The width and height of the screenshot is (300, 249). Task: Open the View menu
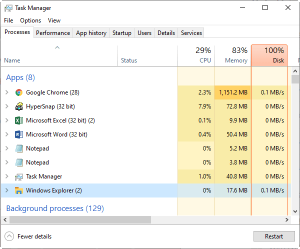[54, 20]
